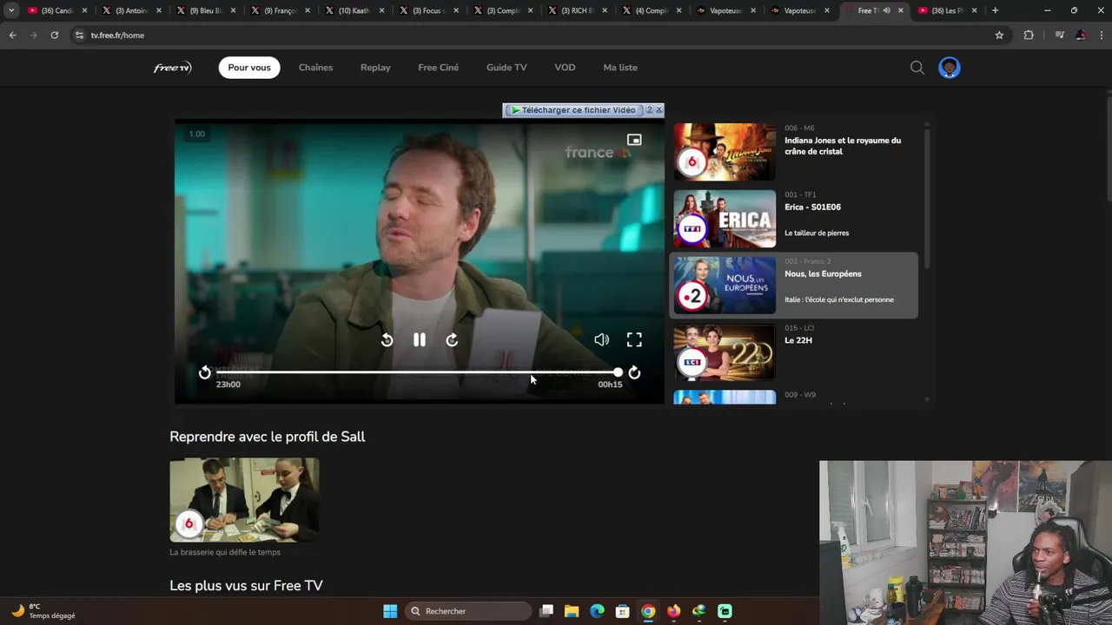
Task: Switch to the (10) Kaath X tab
Action: coord(355,10)
